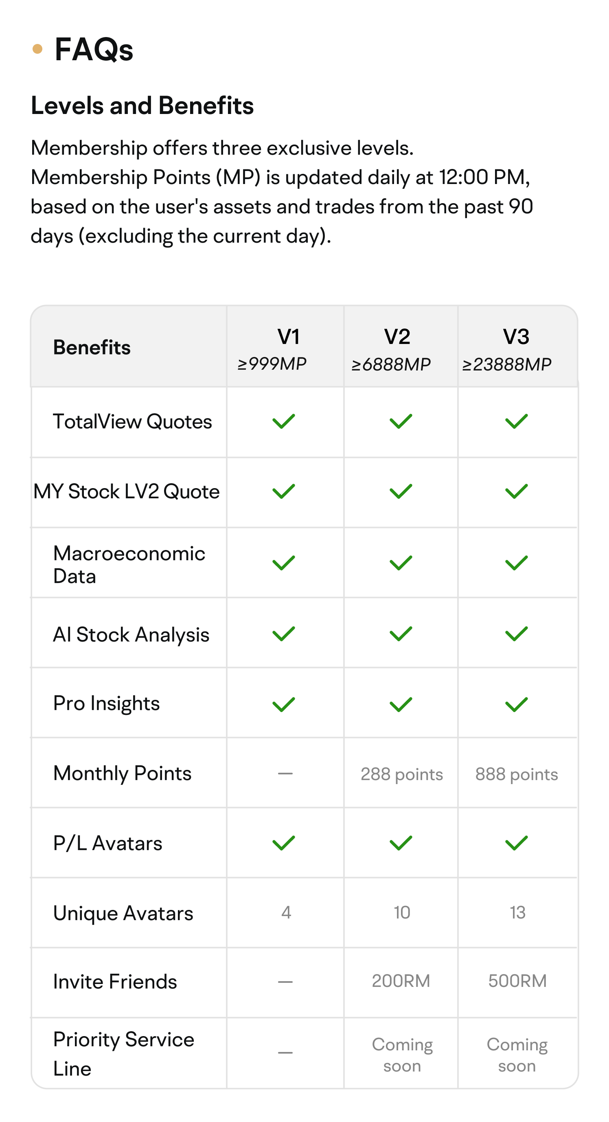
Task: Click V3 checkmark for Pro Insights
Action: (516, 704)
